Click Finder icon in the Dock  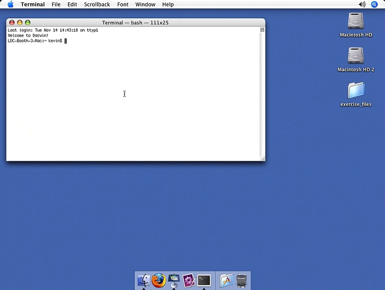(144, 280)
